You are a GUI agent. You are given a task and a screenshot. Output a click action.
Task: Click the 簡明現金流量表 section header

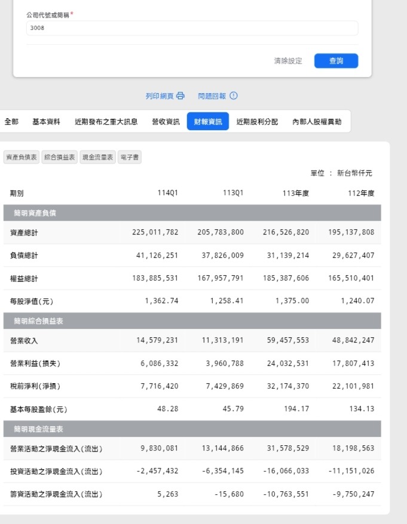tap(38, 429)
